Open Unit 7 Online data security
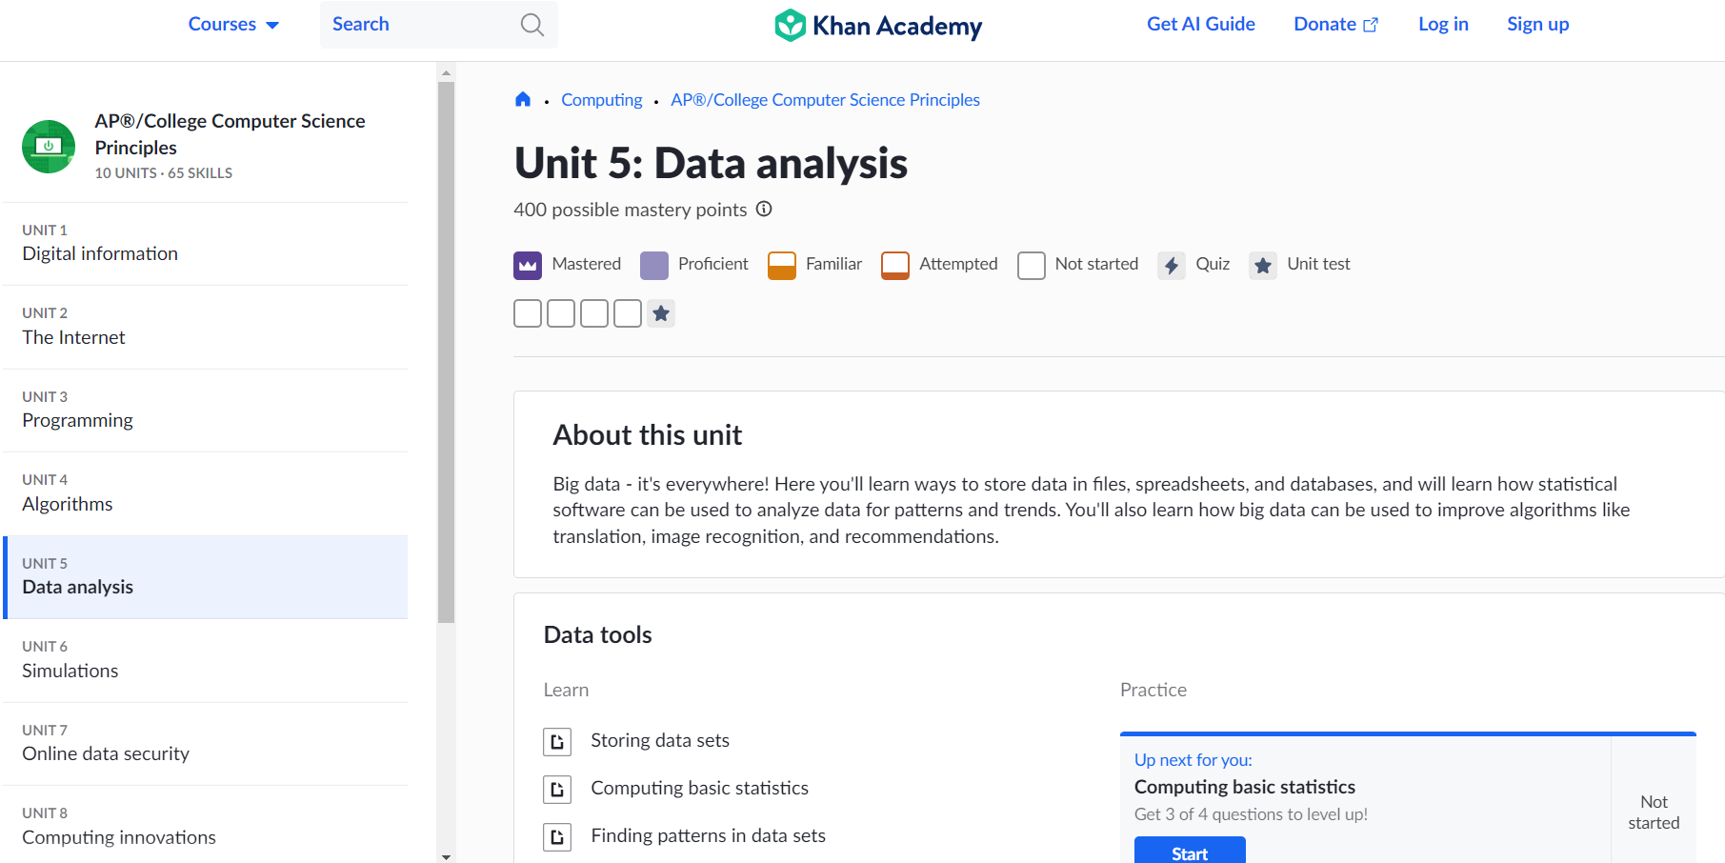Screen dimensions: 1725x863 click(x=206, y=744)
